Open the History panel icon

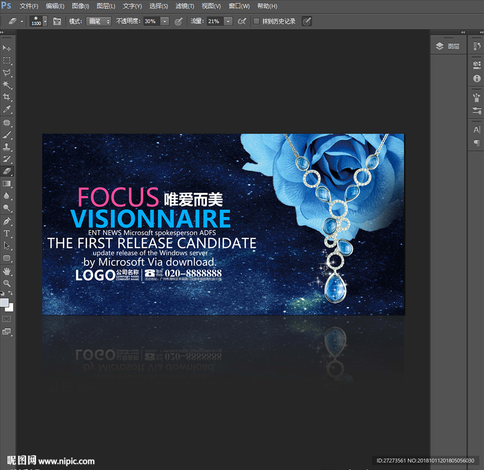point(476,46)
